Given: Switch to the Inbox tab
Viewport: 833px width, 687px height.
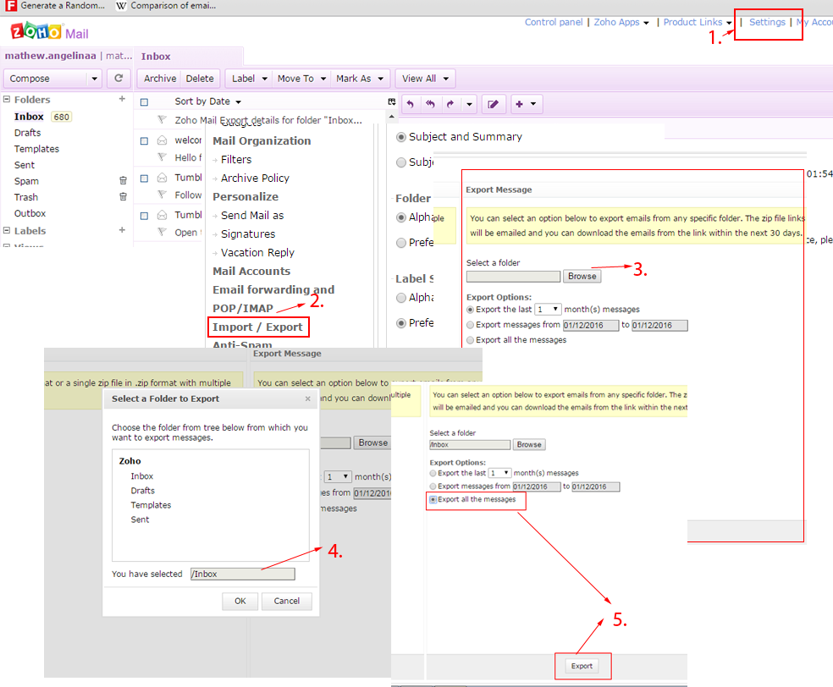Looking at the screenshot, I should (156, 57).
